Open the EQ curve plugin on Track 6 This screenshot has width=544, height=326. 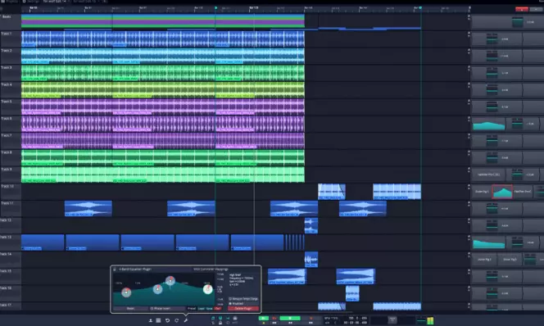click(488, 125)
